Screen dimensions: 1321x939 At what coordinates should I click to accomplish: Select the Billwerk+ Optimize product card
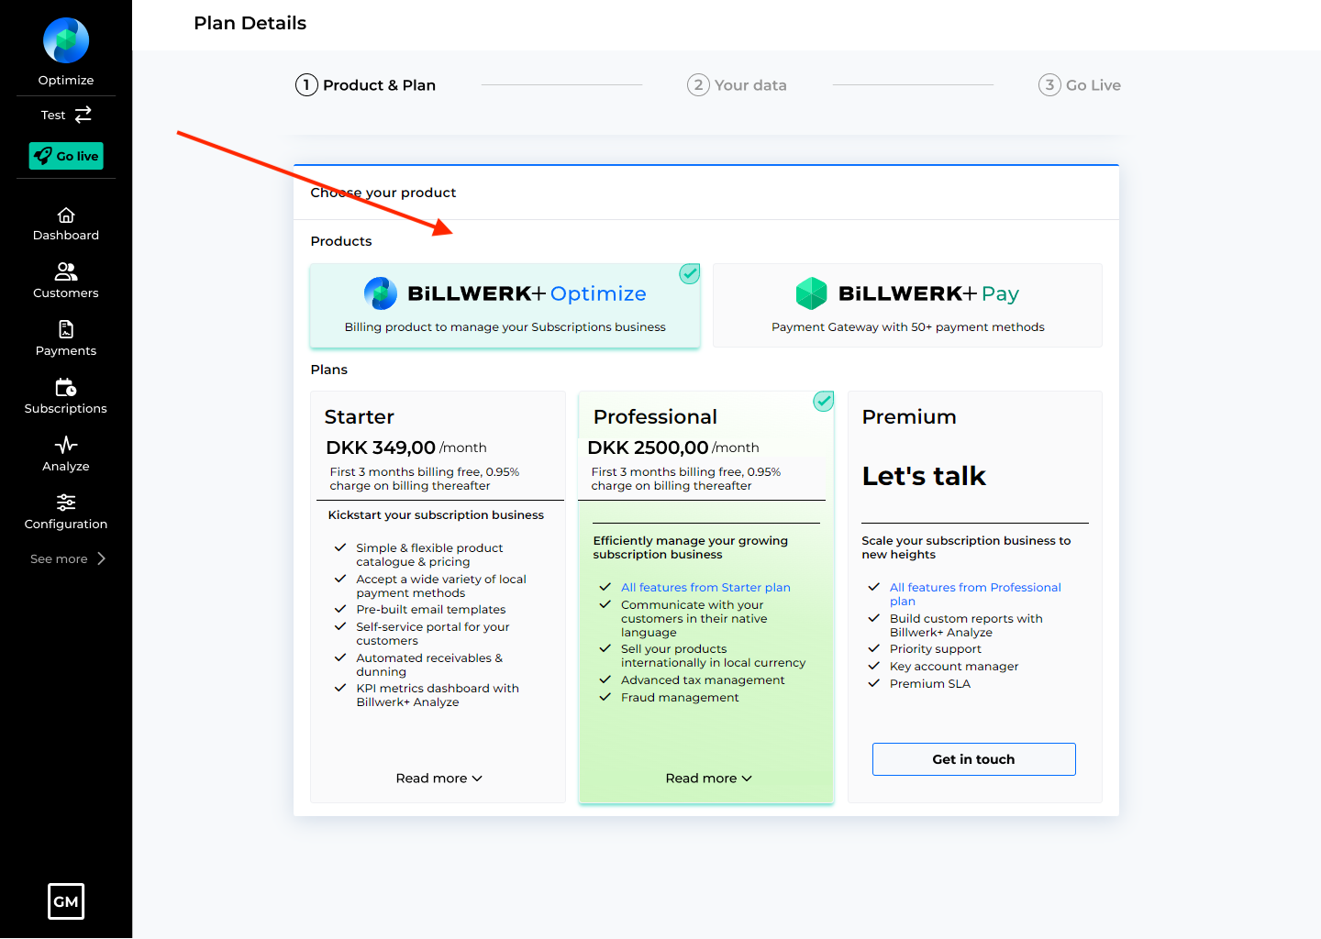point(505,305)
